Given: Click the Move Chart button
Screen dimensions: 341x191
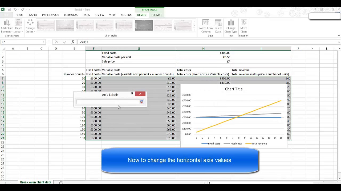Looking at the screenshot, I should click(x=243, y=26).
